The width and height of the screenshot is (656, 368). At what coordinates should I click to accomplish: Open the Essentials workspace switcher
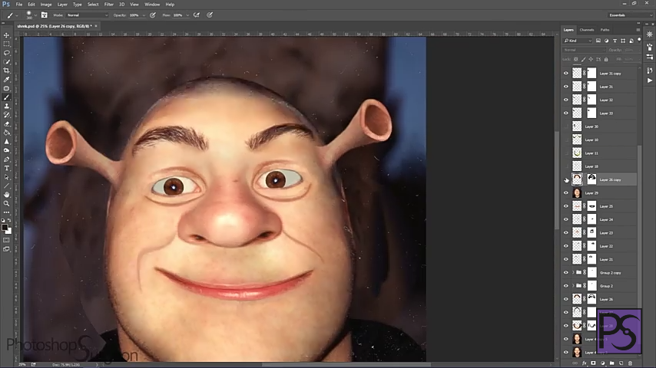tap(624, 15)
